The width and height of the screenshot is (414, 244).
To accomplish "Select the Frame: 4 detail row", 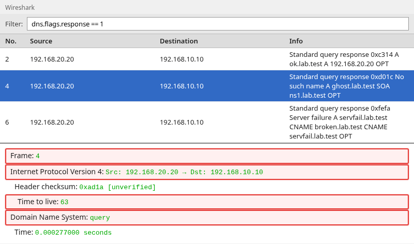I will coord(207,156).
